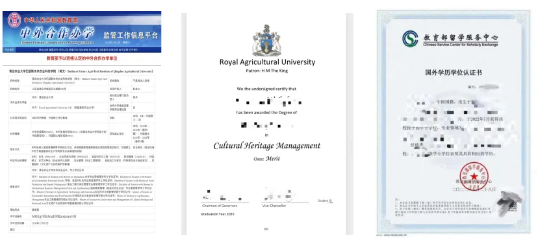Click the Ministry of Education red emblem logo
The image size is (538, 240).
pyautogui.click(x=14, y=20)
